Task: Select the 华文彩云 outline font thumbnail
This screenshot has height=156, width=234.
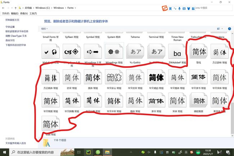Action: click(x=114, y=77)
